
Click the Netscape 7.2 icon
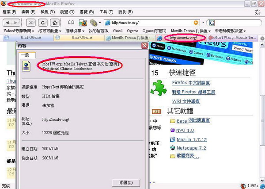(173, 148)
